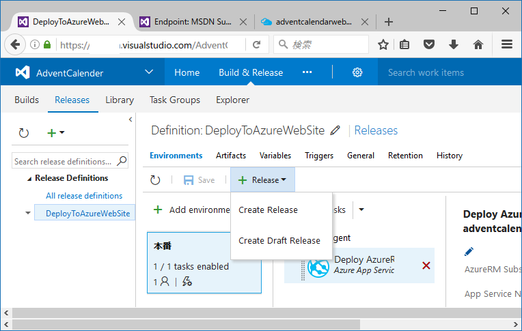Switch to the General tab
522x331 pixels.
[361, 156]
